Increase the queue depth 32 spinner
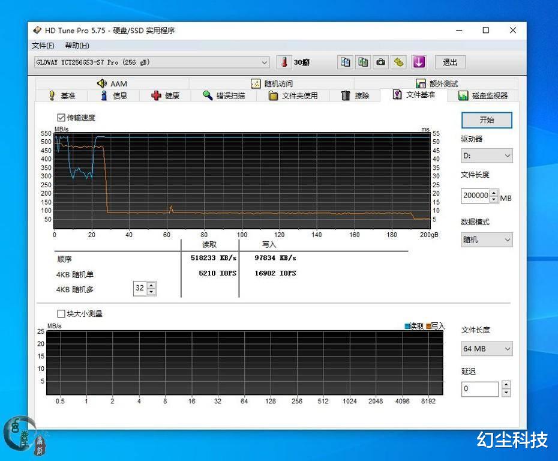The image size is (558, 461). (151, 285)
